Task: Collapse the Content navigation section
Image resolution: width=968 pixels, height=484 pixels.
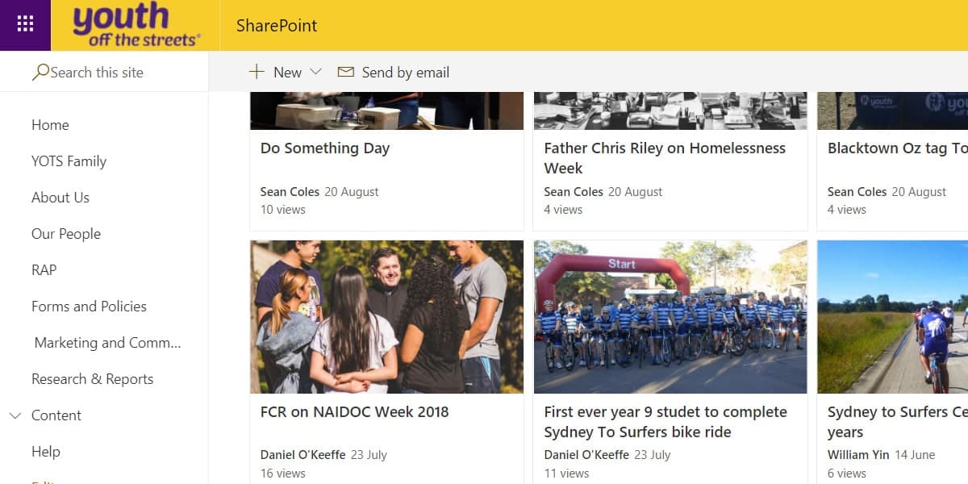Action: [15, 415]
